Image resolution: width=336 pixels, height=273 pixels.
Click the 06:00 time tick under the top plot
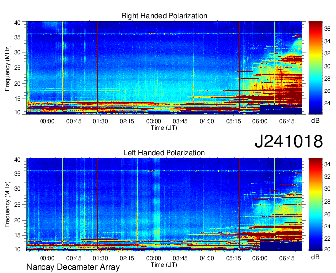point(260,121)
